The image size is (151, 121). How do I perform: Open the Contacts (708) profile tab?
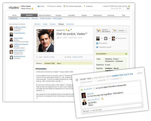tap(50, 63)
